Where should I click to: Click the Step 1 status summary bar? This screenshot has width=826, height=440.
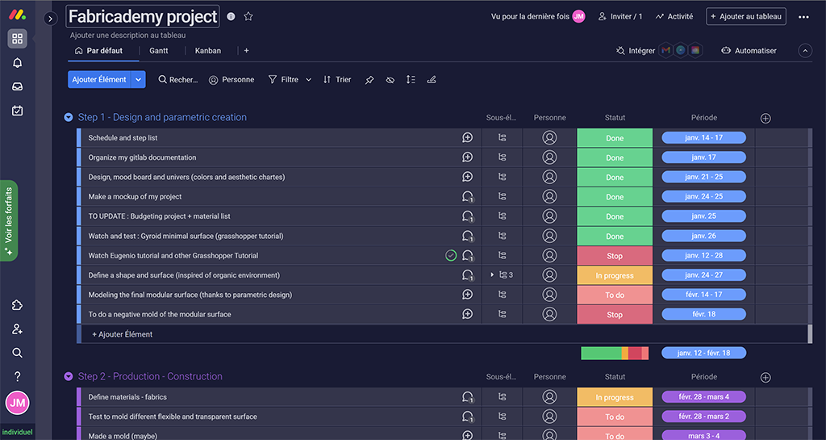click(x=615, y=353)
